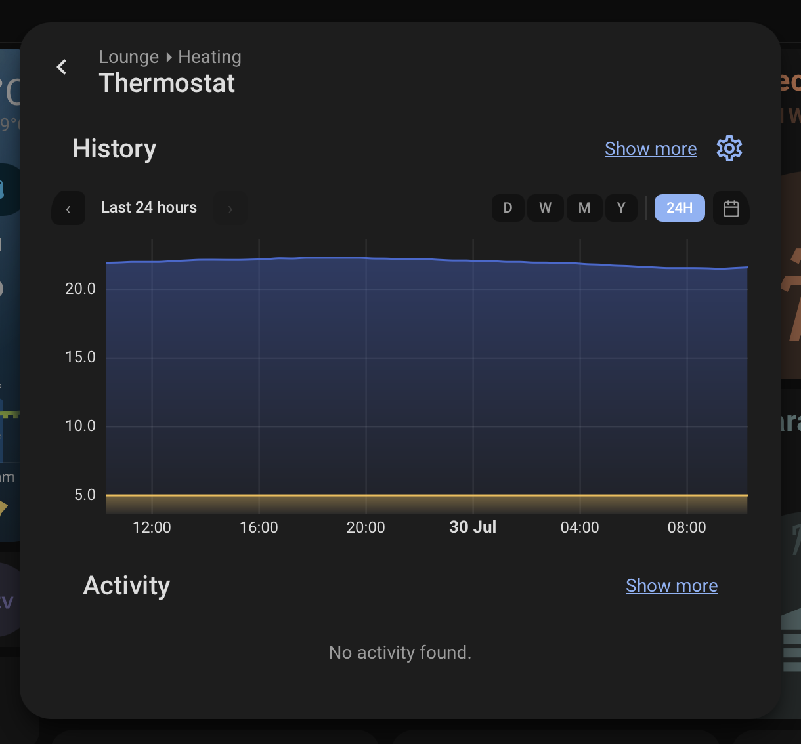Go back using the left arrow icon
Image resolution: width=801 pixels, height=744 pixels.
(x=62, y=67)
